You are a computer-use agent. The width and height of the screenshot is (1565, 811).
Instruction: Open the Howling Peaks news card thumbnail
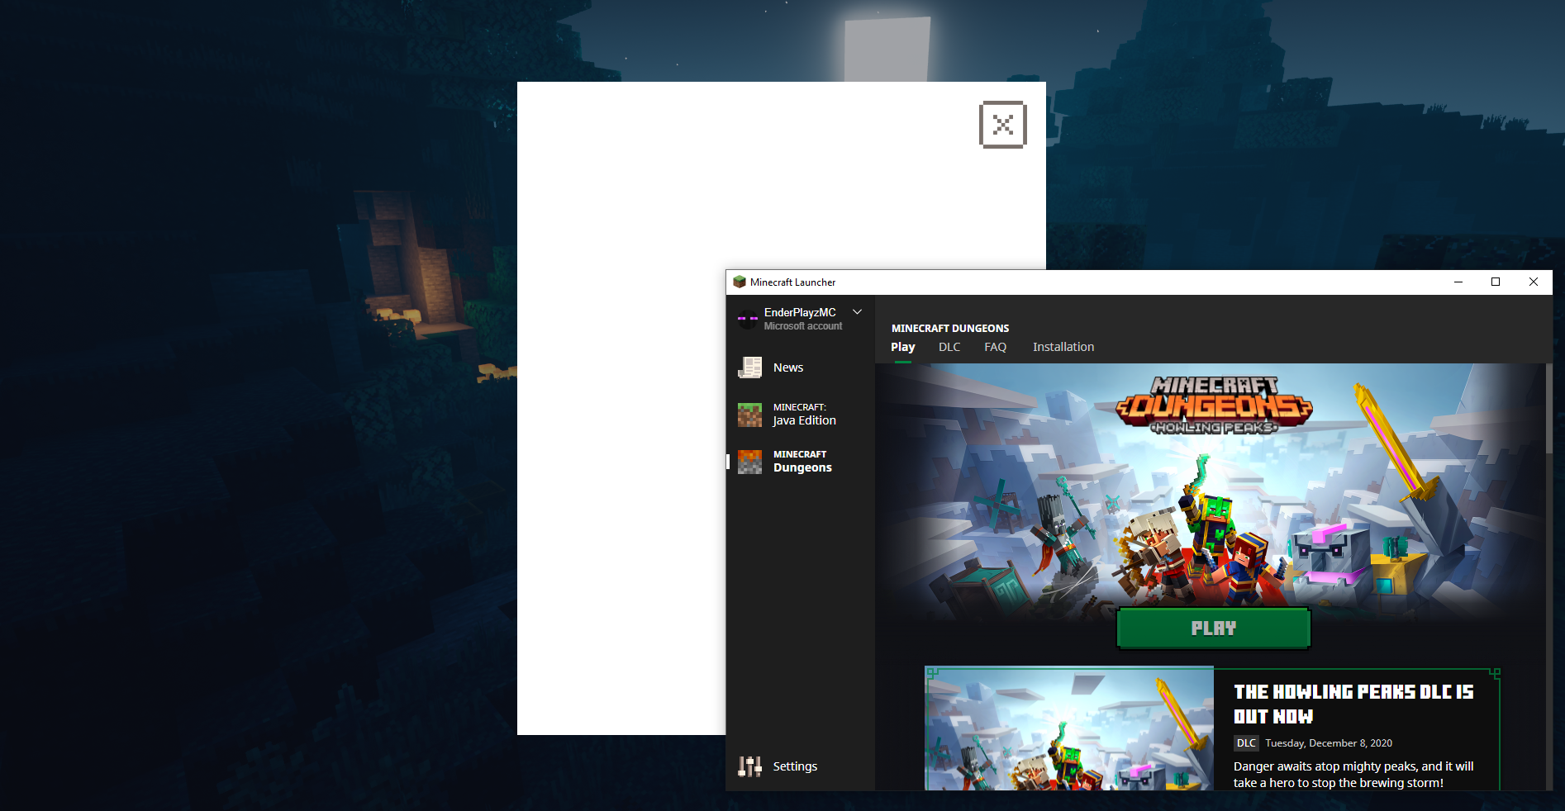(1069, 729)
